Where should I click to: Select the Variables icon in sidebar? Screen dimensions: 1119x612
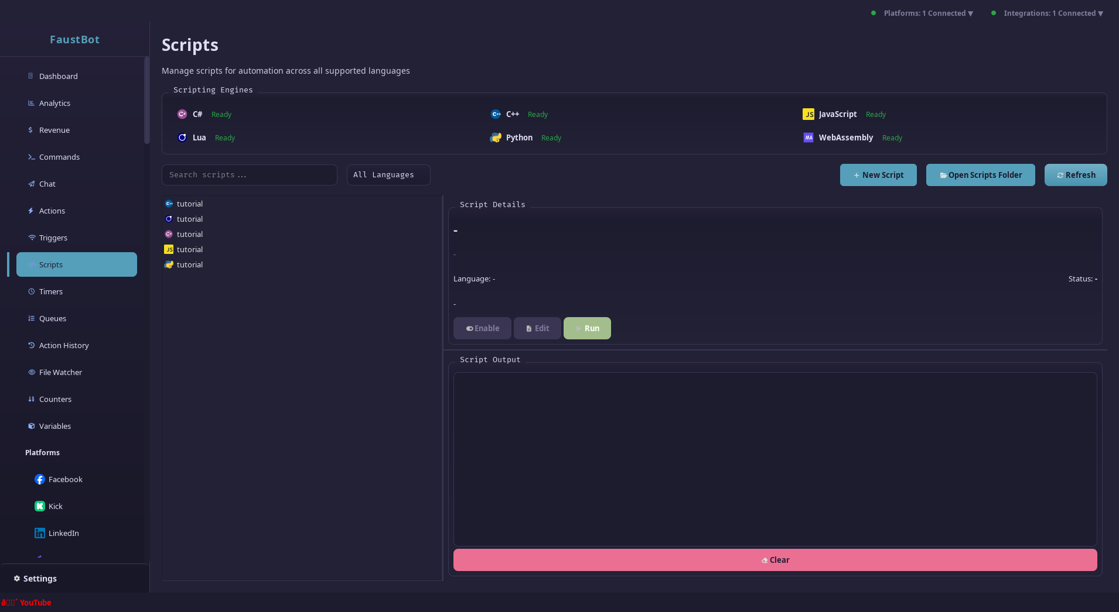coord(31,426)
